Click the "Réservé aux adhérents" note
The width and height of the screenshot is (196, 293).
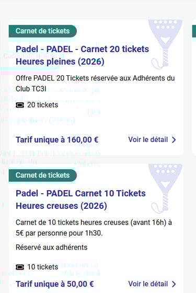[51, 248]
